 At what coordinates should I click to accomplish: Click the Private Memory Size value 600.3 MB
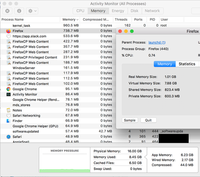pos(172,96)
